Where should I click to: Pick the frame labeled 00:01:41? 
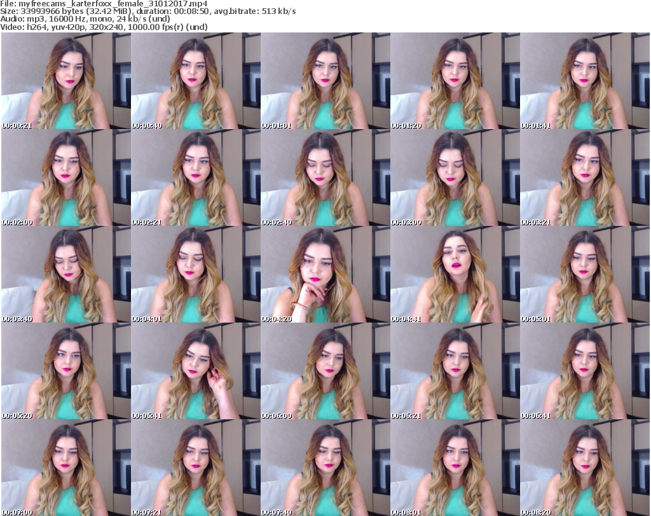(x=584, y=81)
